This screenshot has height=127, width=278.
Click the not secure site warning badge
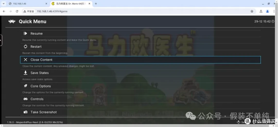tap(29, 11)
